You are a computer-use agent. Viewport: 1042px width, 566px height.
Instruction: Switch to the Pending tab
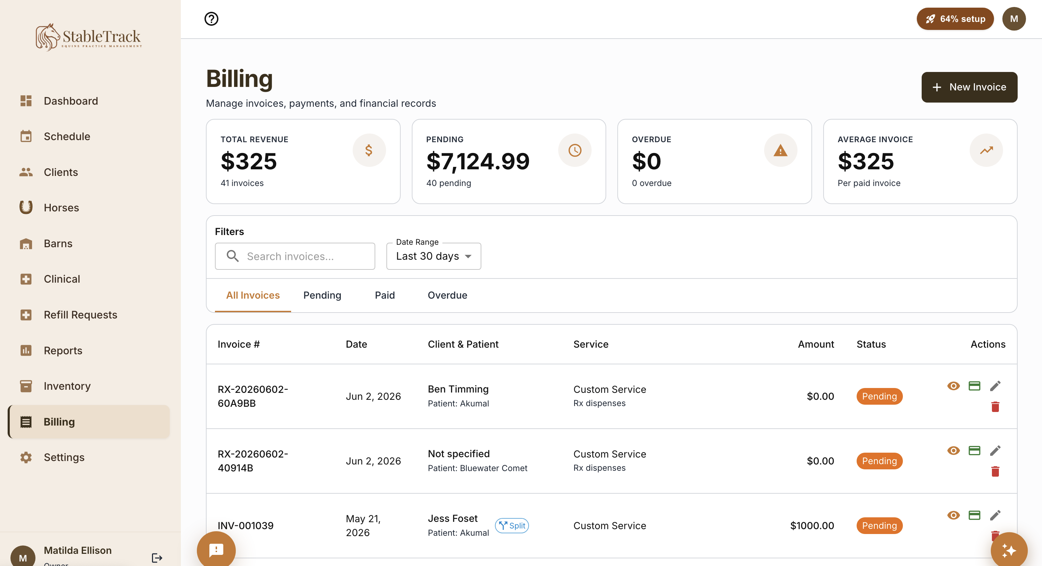click(x=322, y=295)
